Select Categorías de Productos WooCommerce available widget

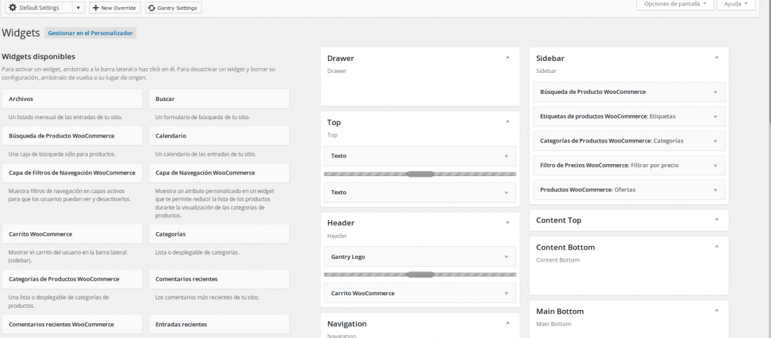[72, 279]
